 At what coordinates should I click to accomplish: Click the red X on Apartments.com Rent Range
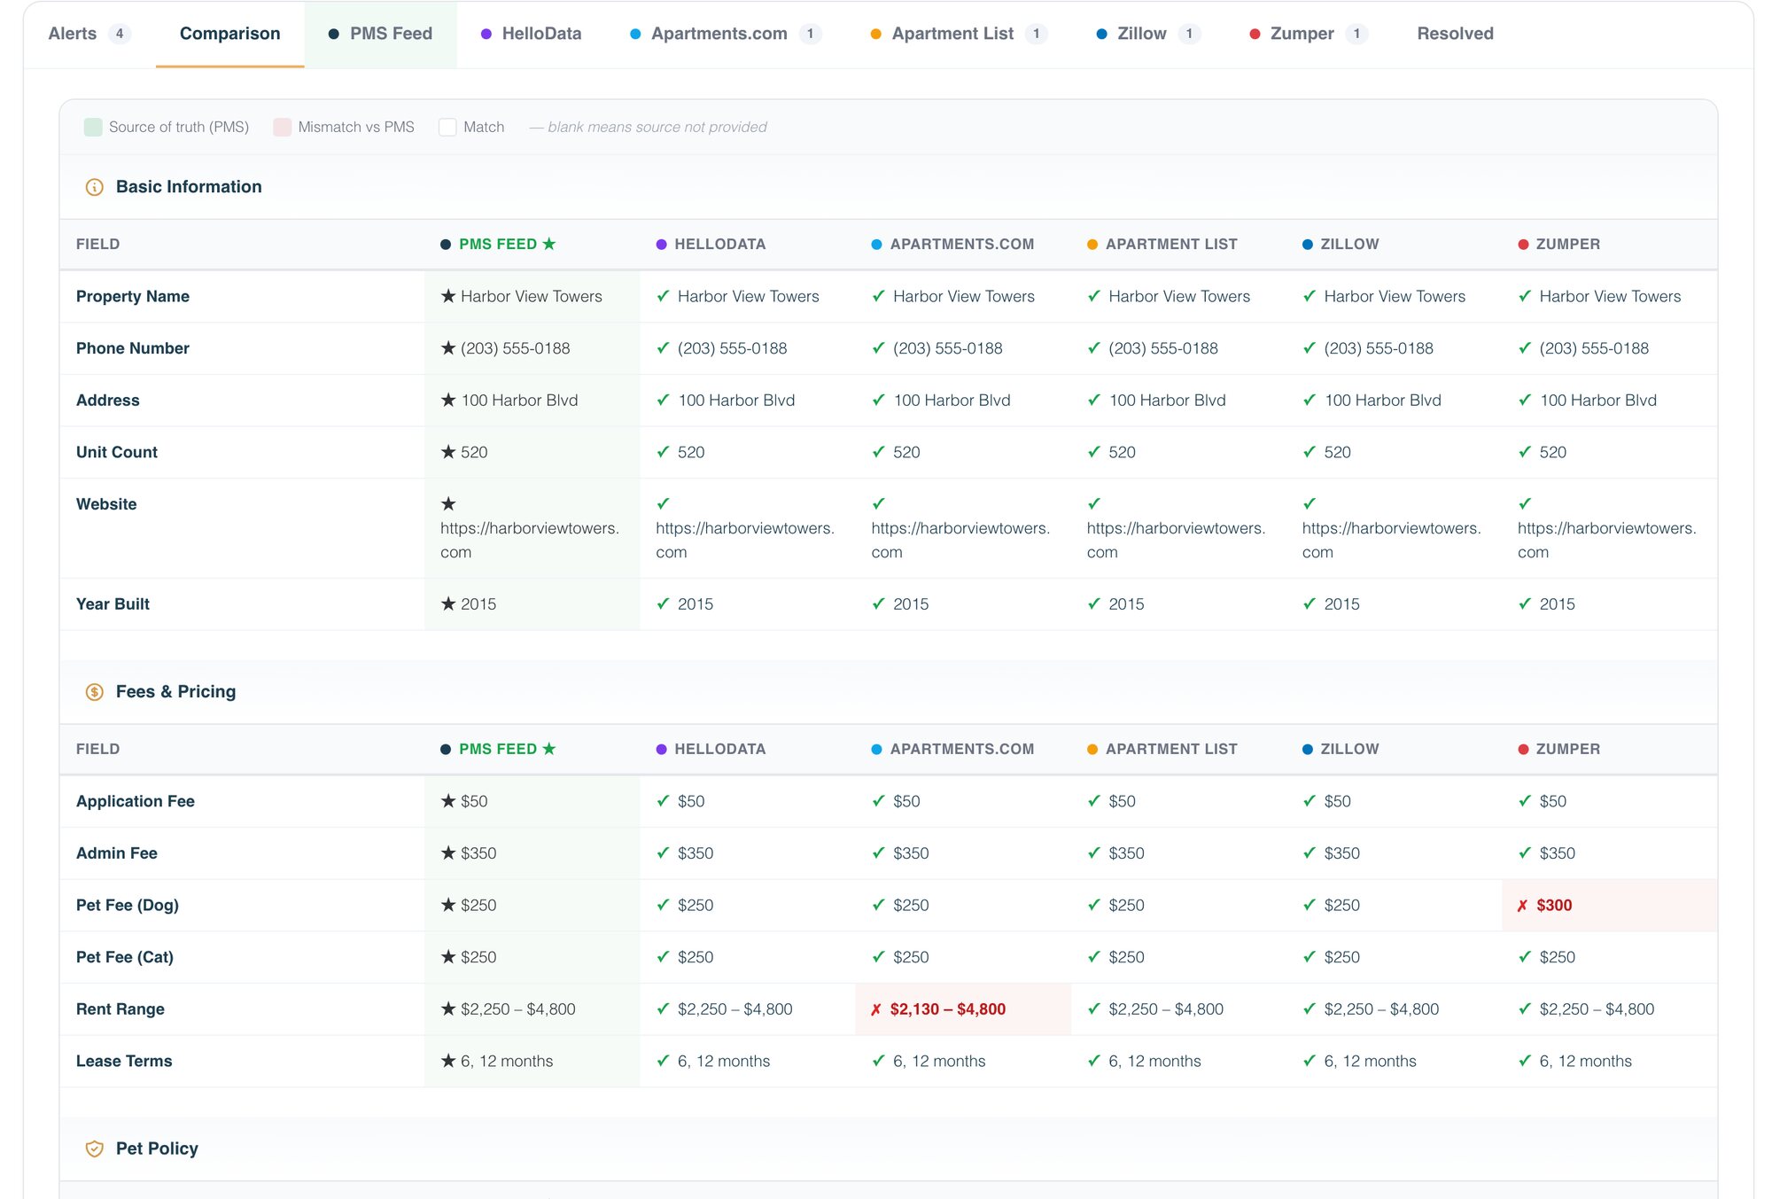point(876,1009)
